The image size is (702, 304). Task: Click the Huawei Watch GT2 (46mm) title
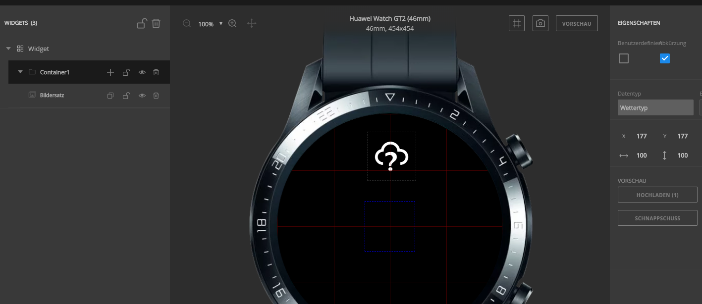pos(390,19)
